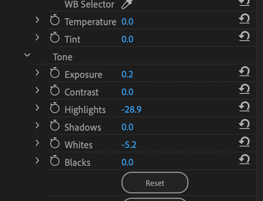Expand the Whites property

click(x=37, y=143)
